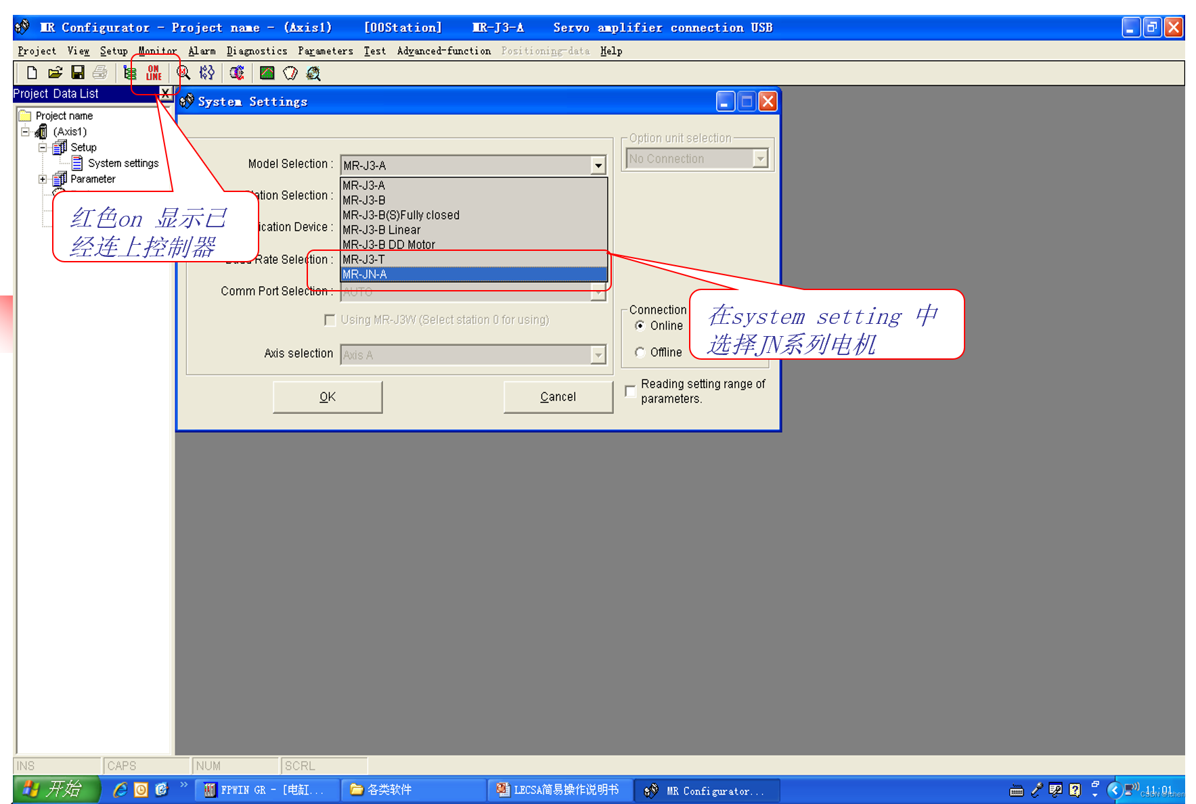Open the Comm Port Selection dropdown arrow
The image size is (1196, 804).
click(598, 291)
